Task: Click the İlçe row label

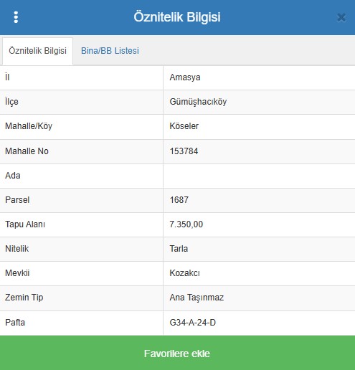Action: pos(11,102)
